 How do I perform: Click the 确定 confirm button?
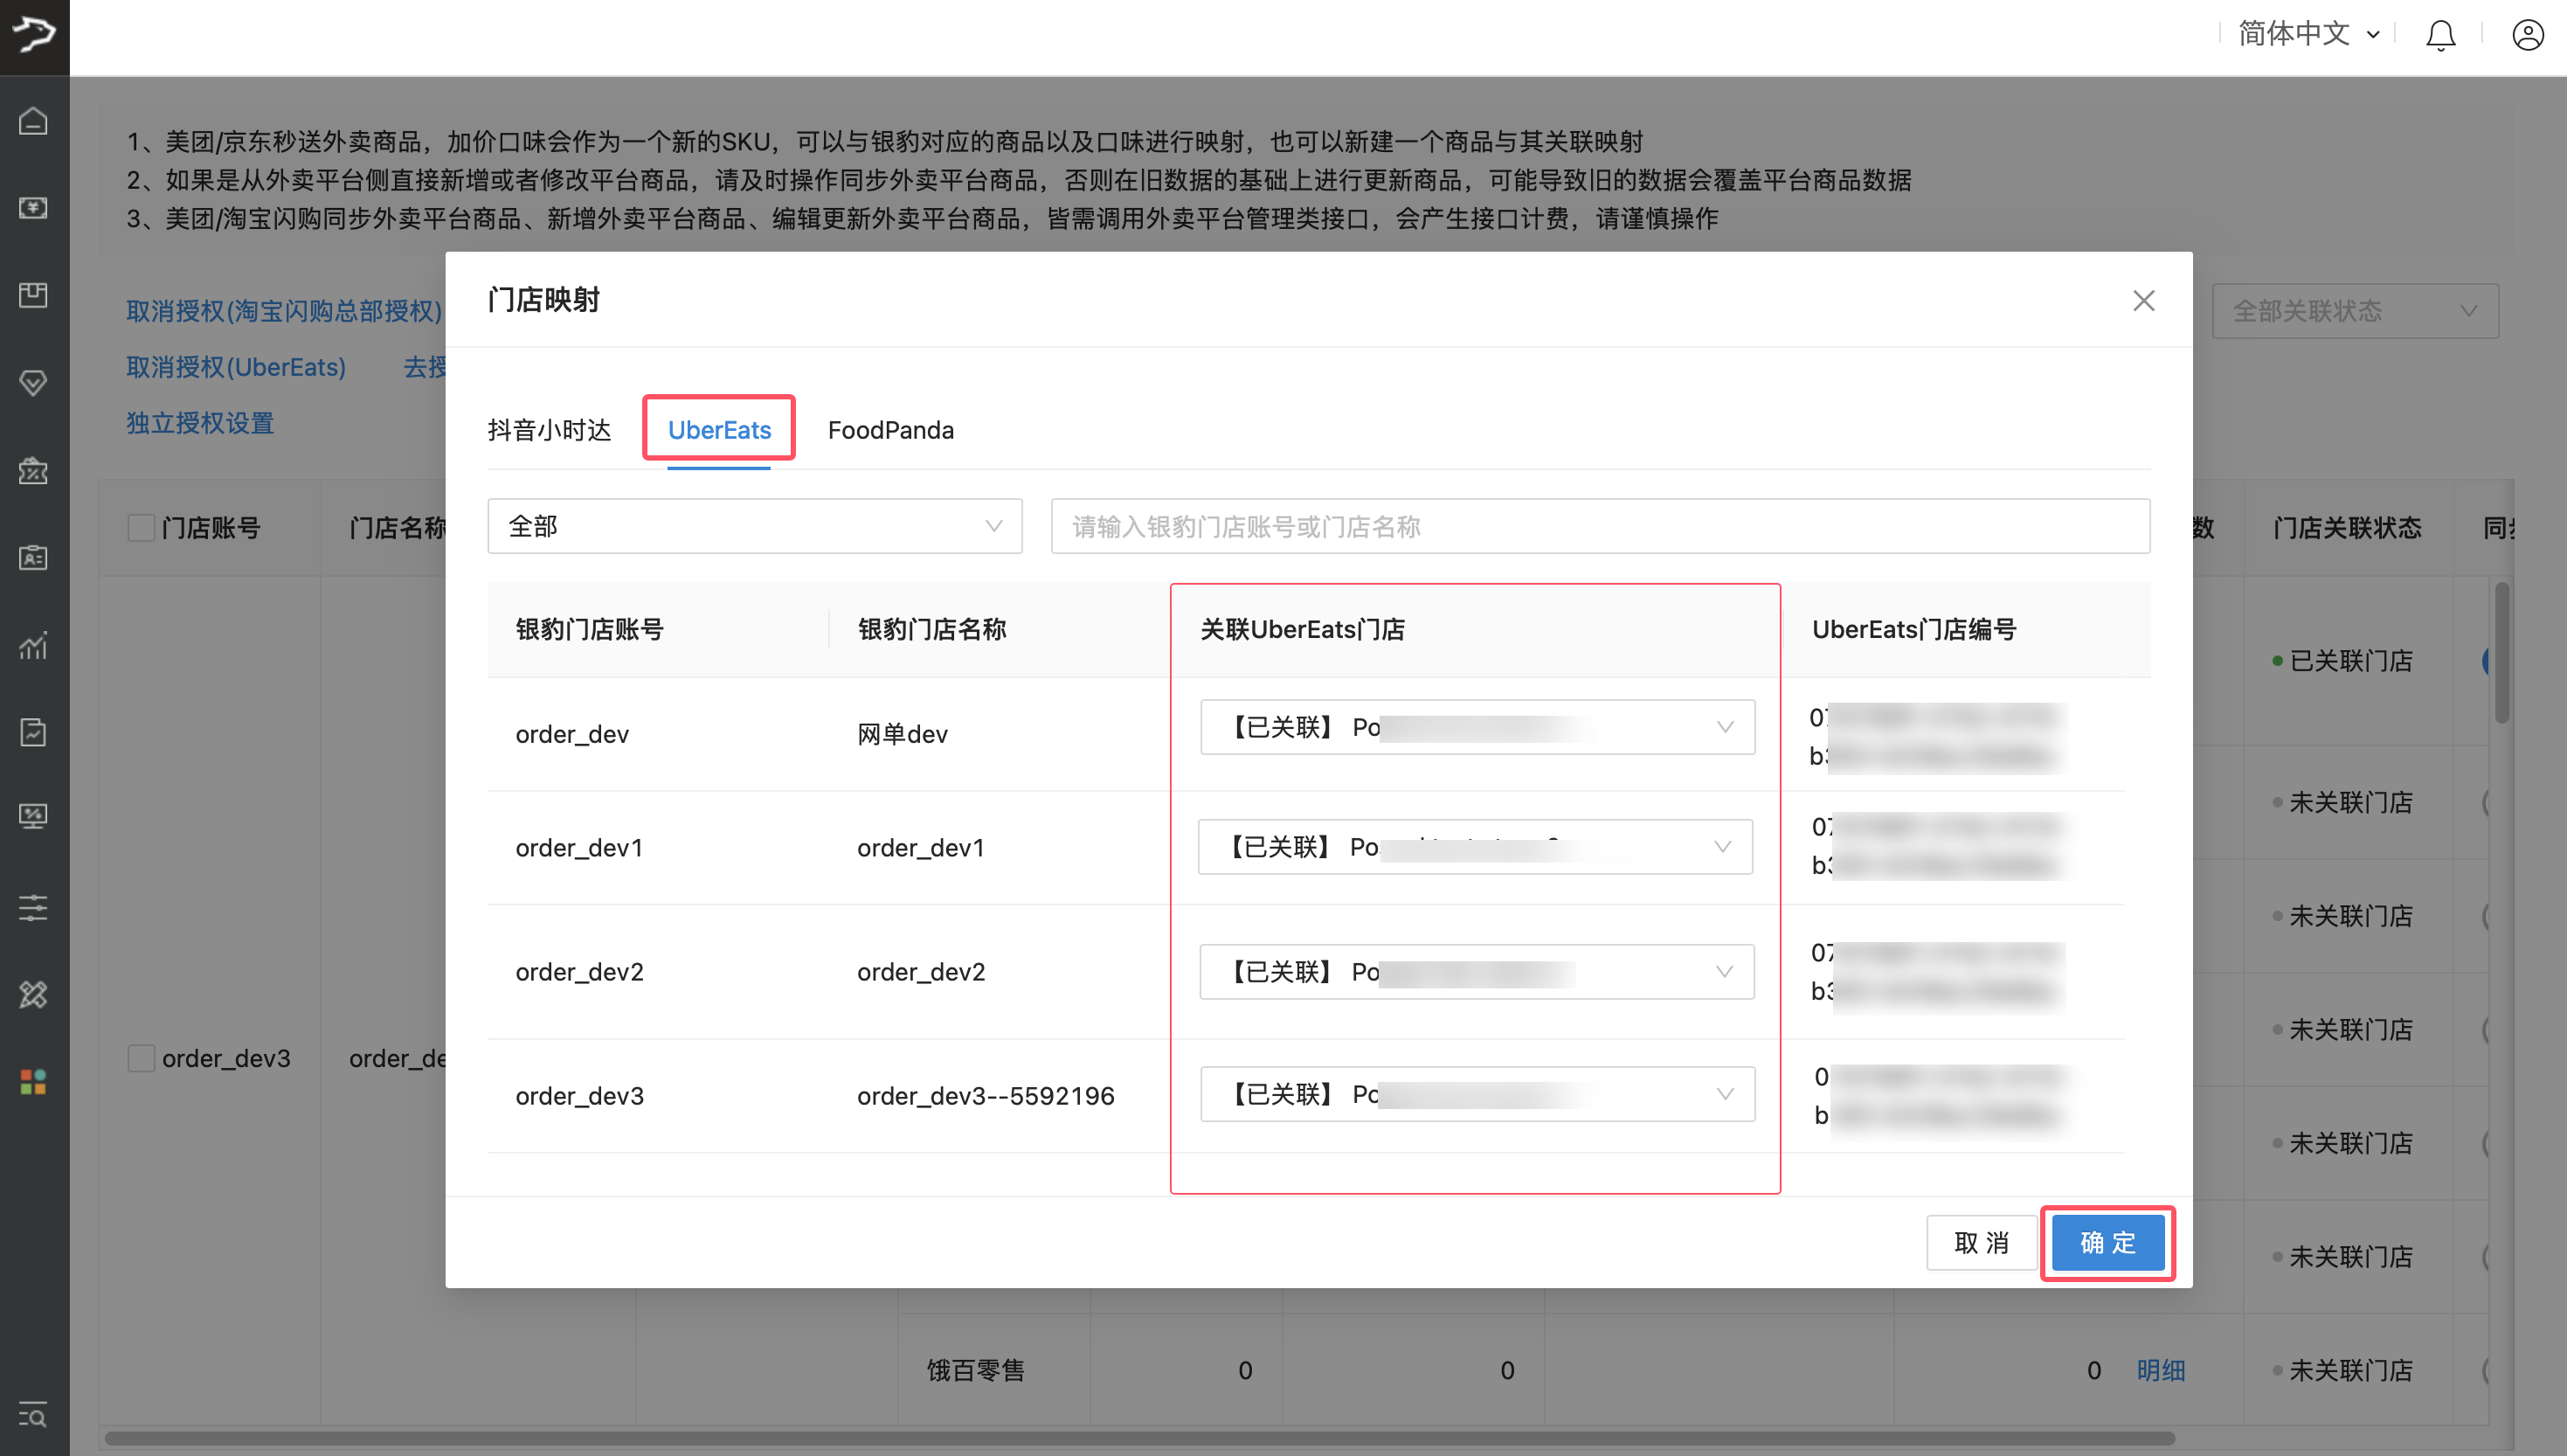2107,1243
